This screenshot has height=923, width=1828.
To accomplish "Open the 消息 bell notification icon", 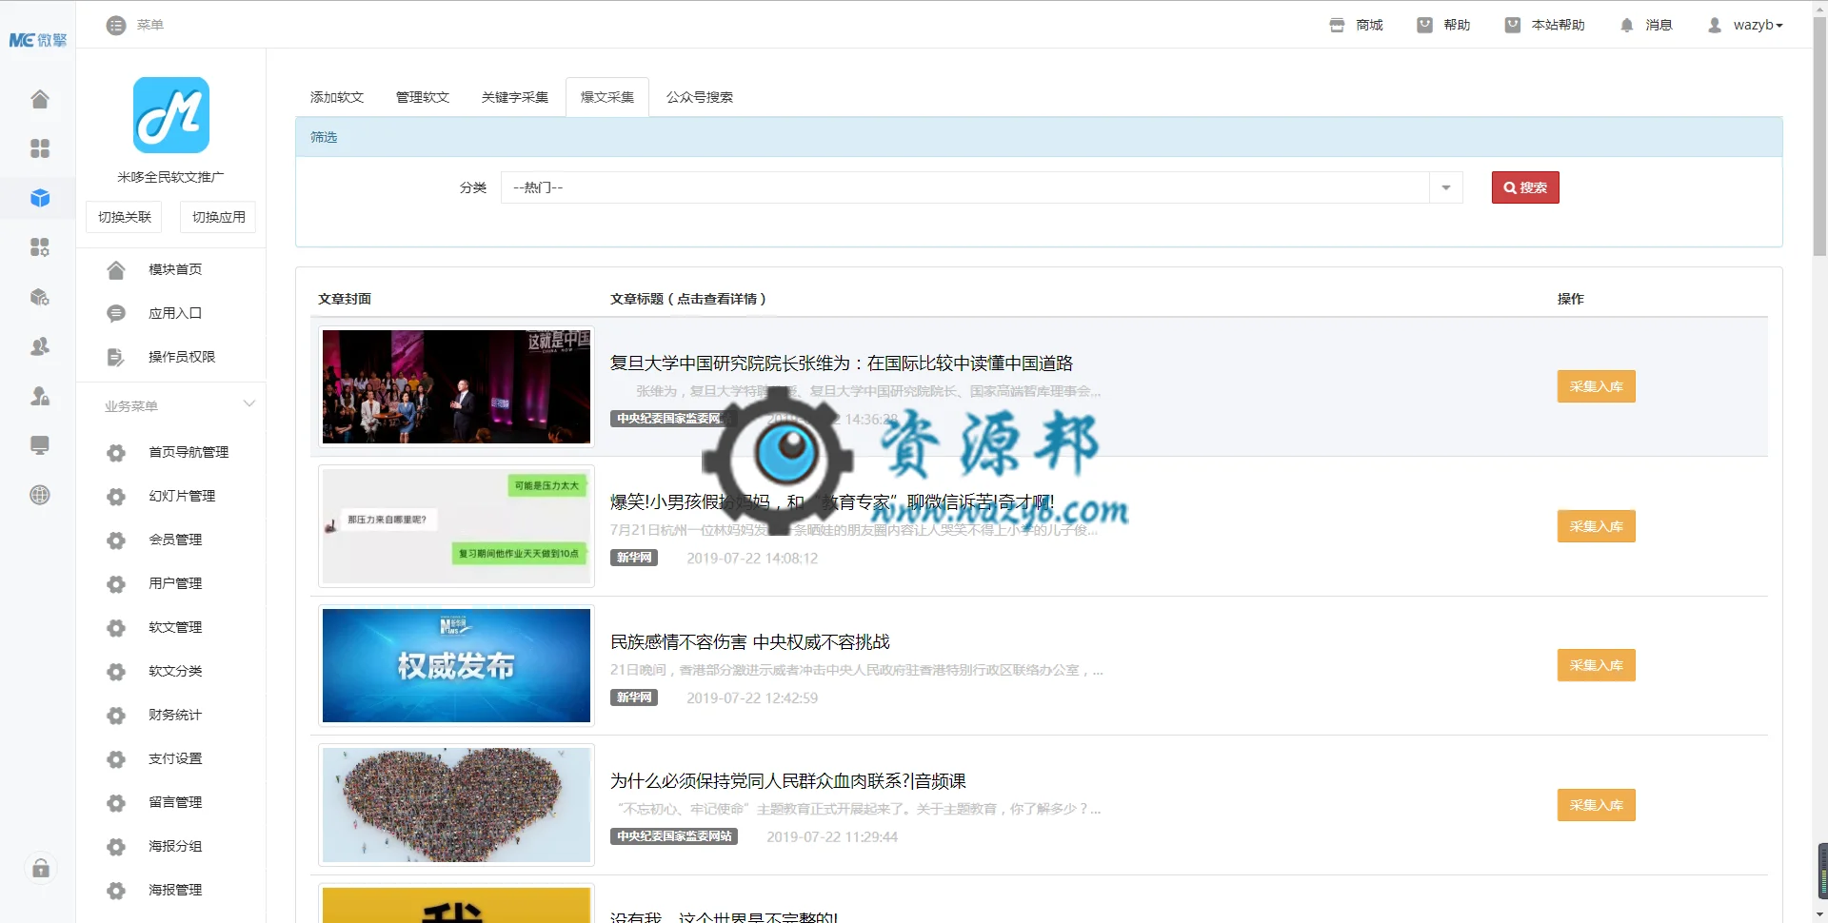I will (1626, 25).
